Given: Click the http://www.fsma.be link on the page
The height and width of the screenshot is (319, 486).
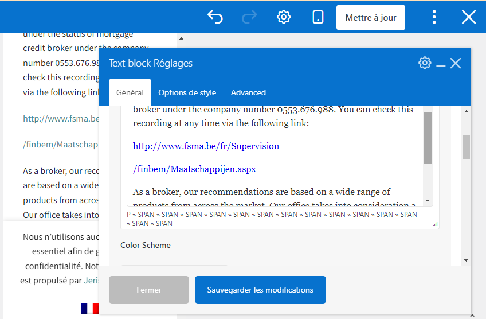Looking at the screenshot, I should click(x=61, y=119).
